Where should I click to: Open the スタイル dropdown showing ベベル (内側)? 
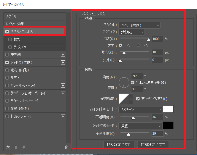(139, 25)
